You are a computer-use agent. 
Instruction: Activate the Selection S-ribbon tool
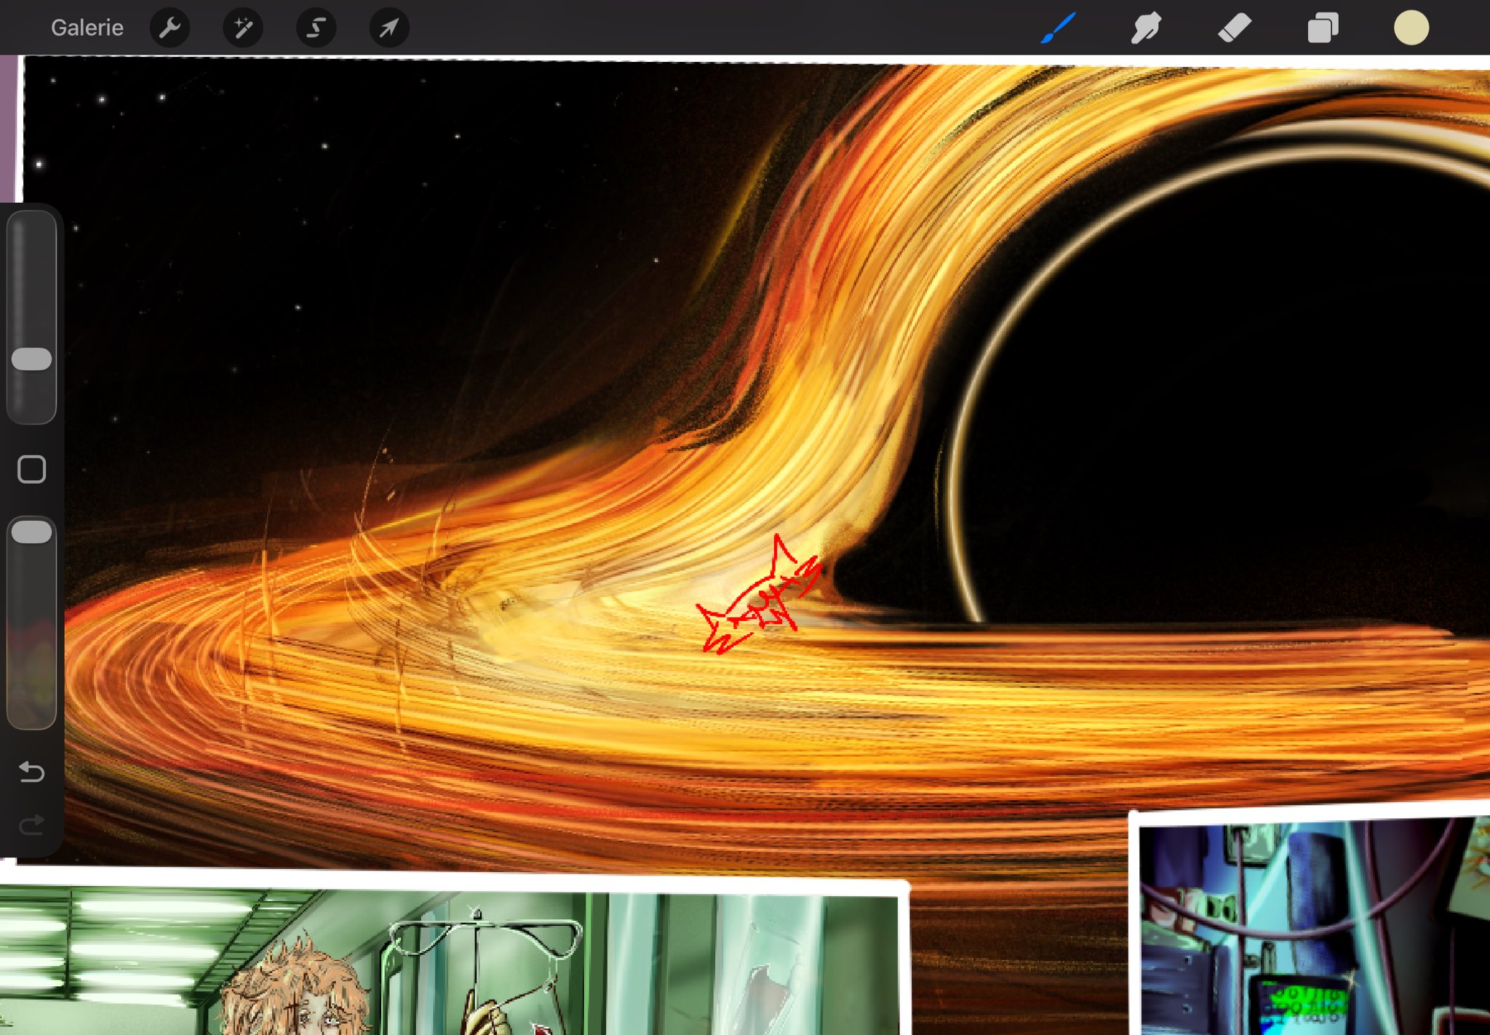(x=316, y=28)
